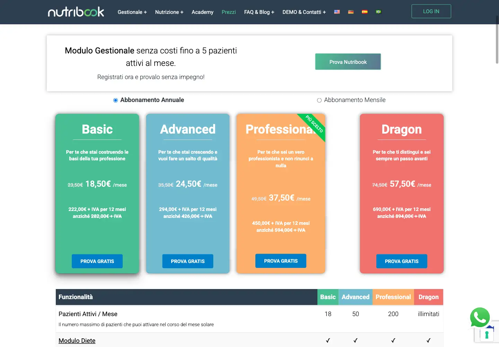Click the 18,50€ Basic monthly price
499x347 pixels.
pyautogui.click(x=98, y=184)
